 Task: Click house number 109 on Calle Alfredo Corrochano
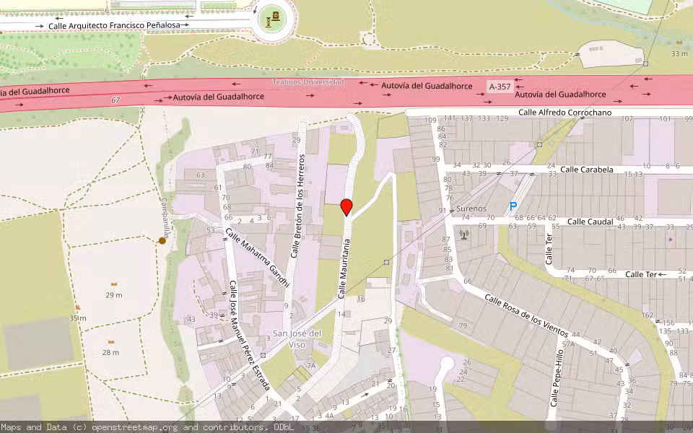430,121
